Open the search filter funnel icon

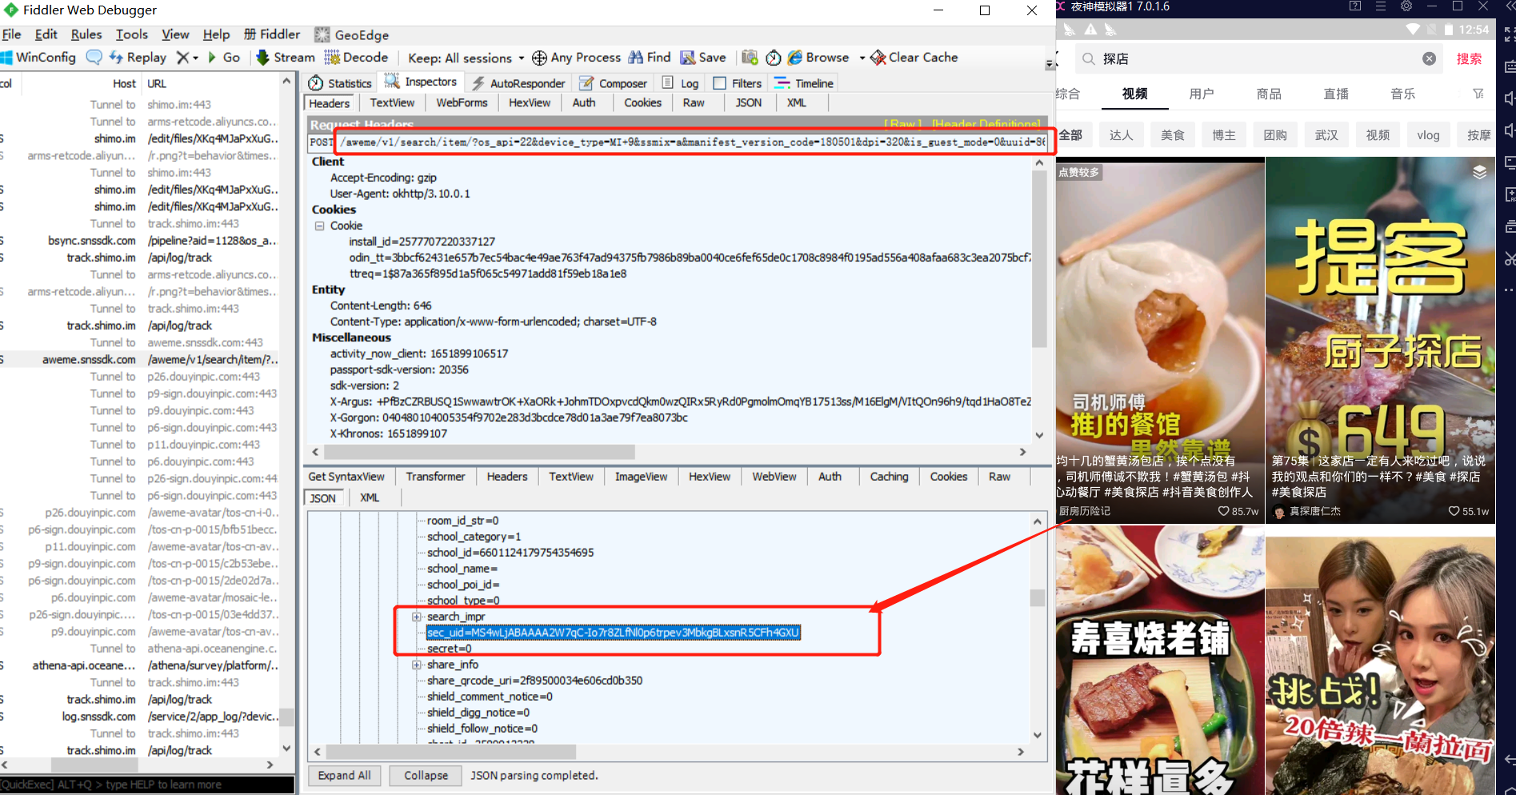(x=1478, y=94)
